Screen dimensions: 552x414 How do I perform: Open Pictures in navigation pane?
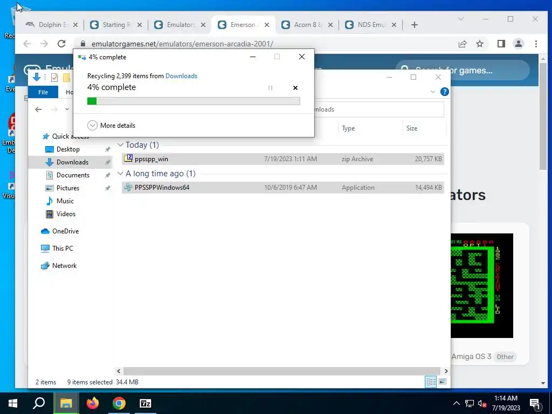pyautogui.click(x=67, y=188)
